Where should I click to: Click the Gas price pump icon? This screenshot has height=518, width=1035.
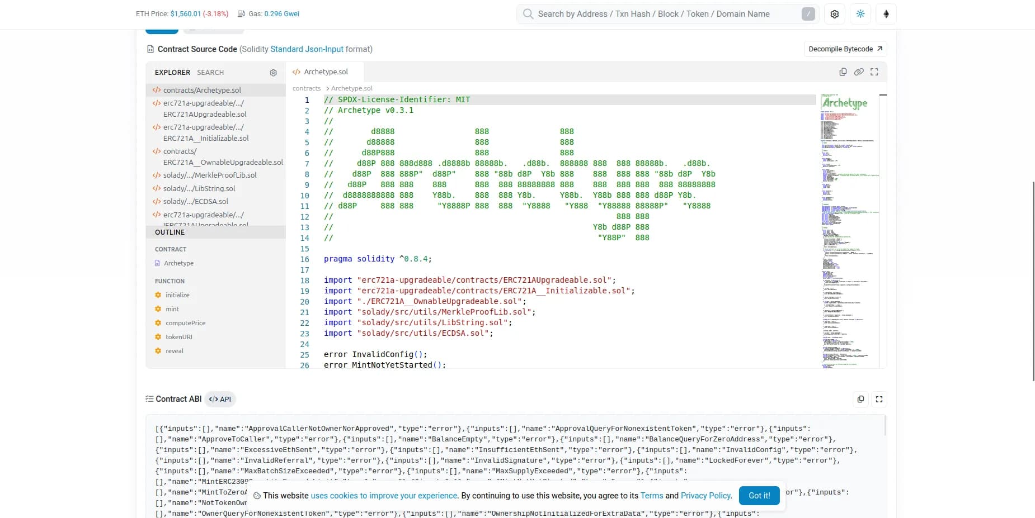(x=241, y=14)
